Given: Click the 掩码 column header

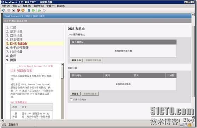Looking at the screenshot, I should [118, 75].
